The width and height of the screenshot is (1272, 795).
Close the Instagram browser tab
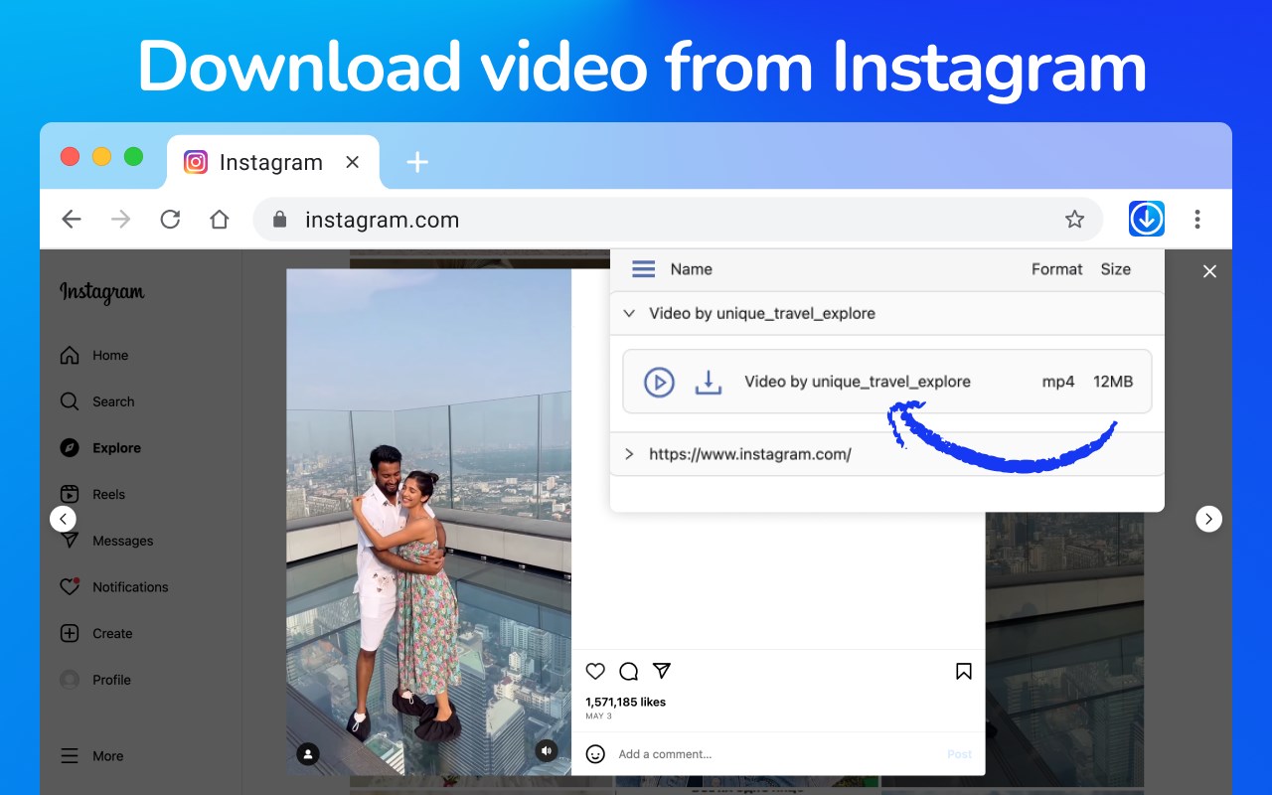[x=353, y=162]
